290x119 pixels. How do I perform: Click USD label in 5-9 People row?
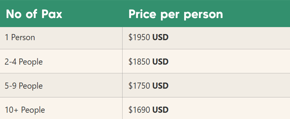(x=160, y=86)
